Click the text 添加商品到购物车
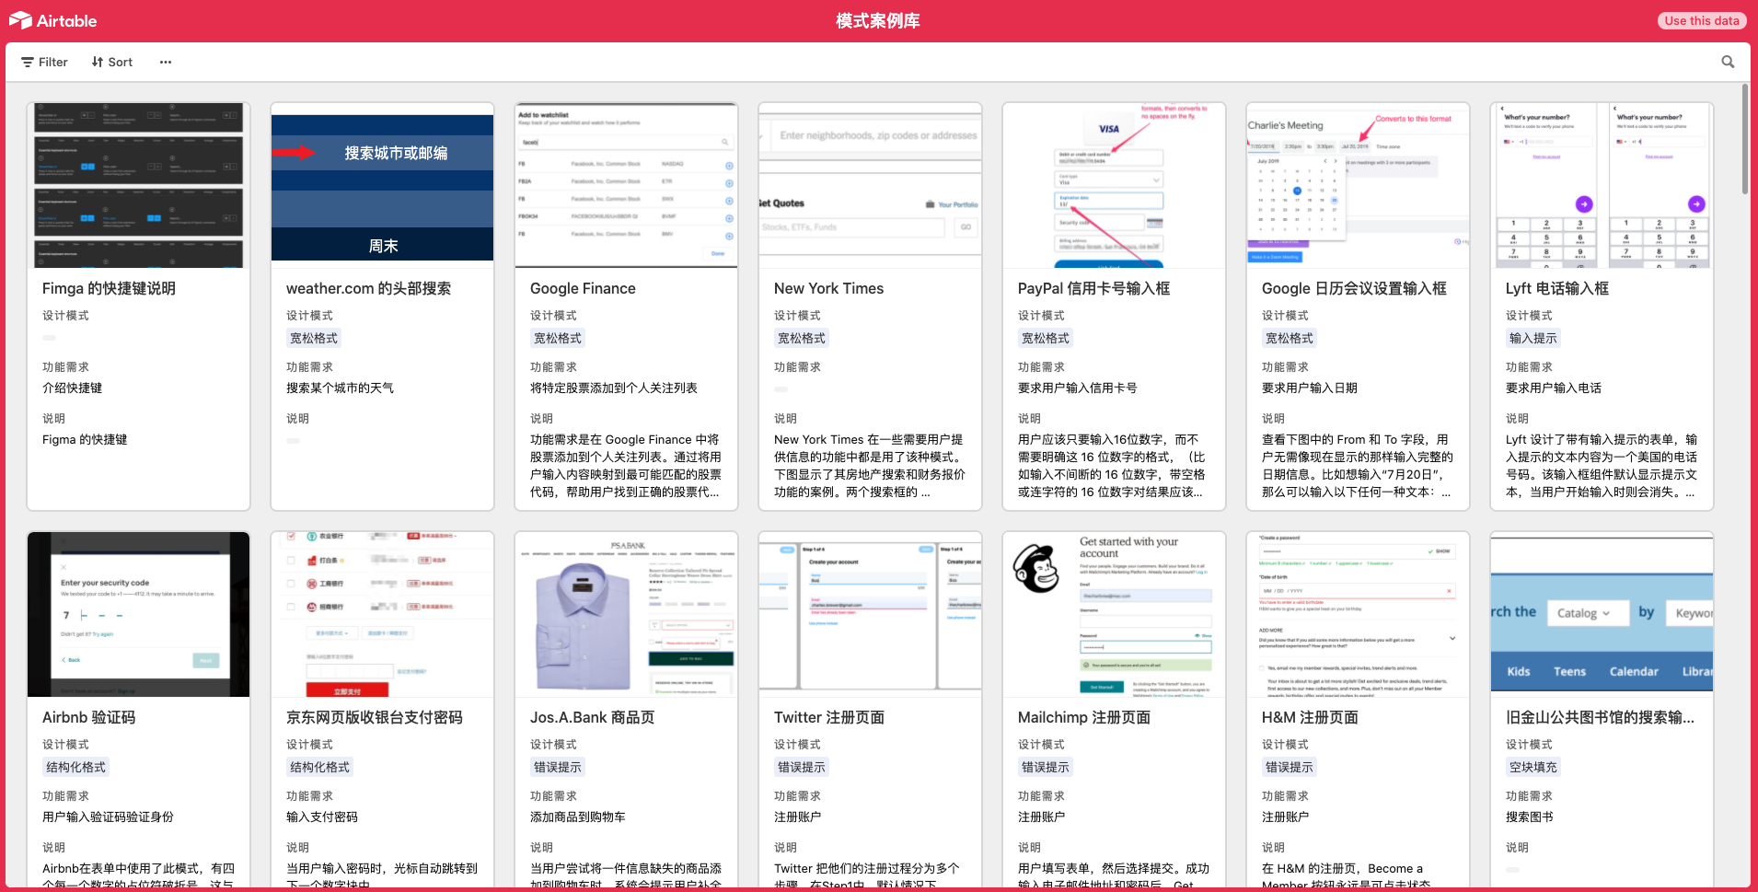The image size is (1758, 892). point(578,817)
